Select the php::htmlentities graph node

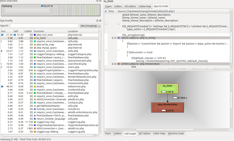coord(167,107)
